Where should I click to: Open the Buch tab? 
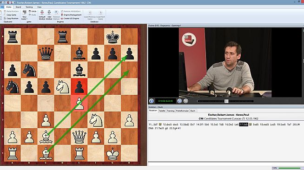pos(193,111)
